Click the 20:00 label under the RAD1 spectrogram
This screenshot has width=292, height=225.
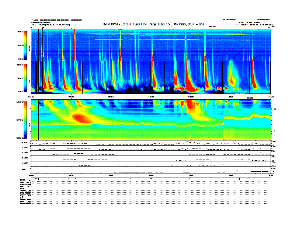231,97
